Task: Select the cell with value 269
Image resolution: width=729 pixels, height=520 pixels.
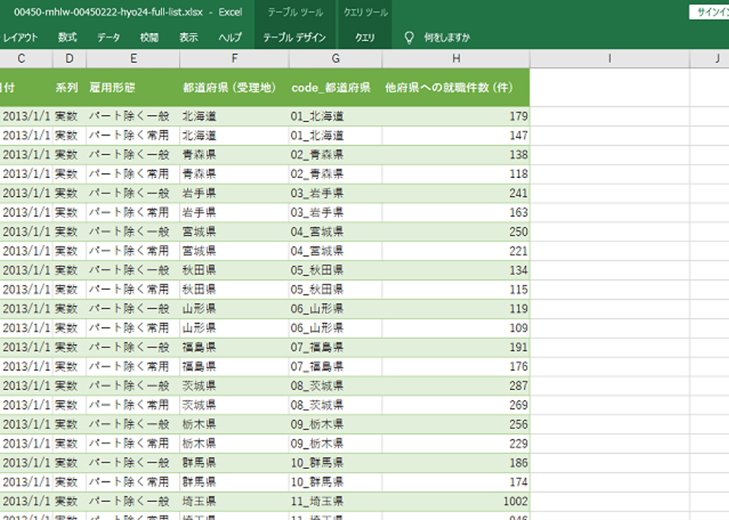Action: point(456,405)
